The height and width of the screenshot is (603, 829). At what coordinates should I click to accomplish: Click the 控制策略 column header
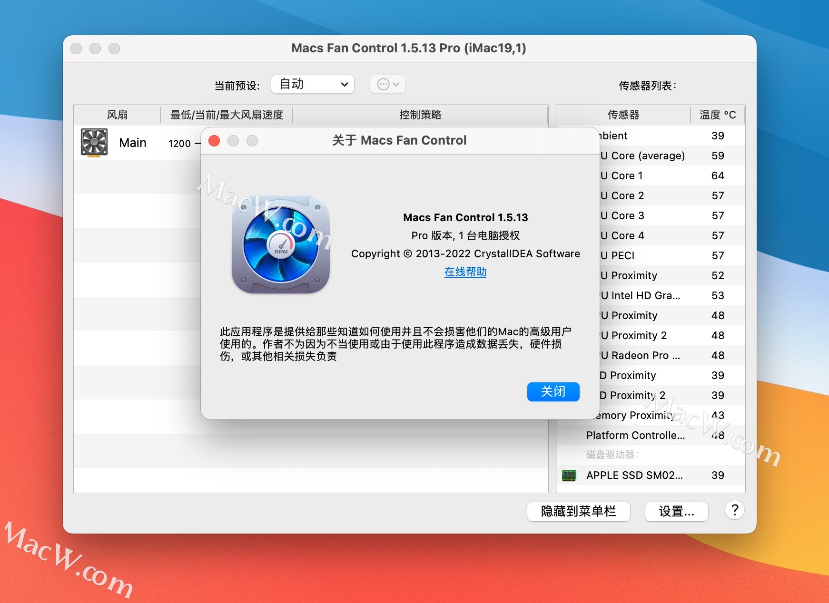tap(420, 115)
